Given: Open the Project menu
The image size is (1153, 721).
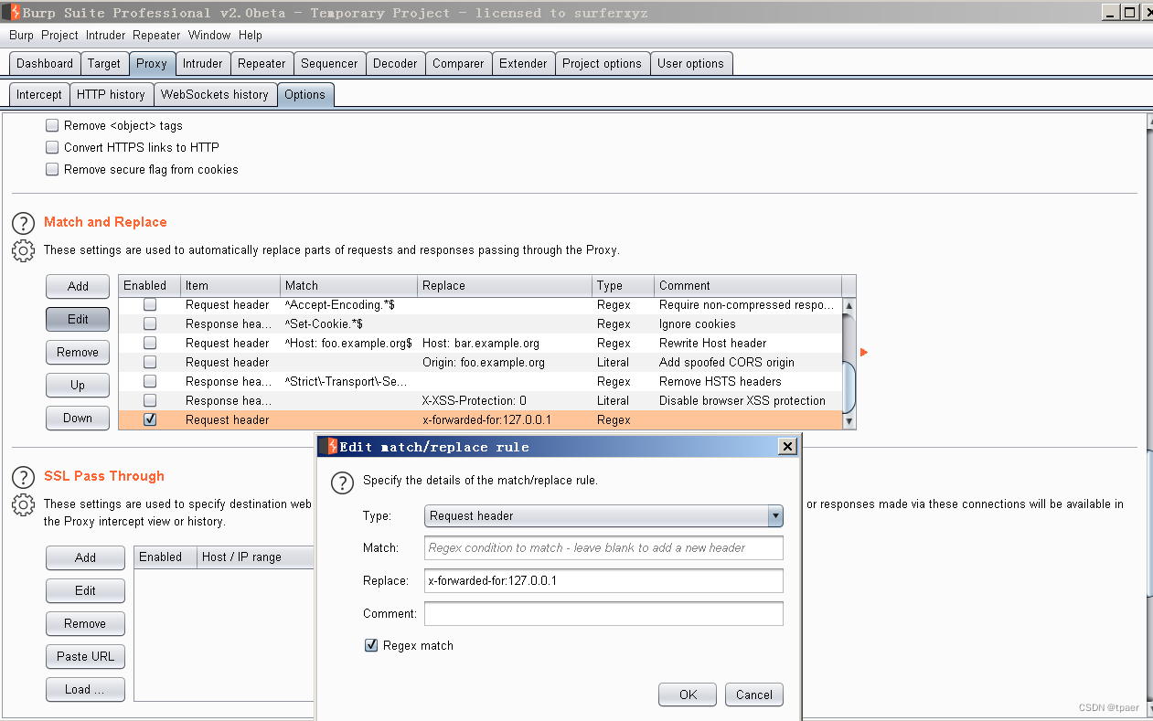Looking at the screenshot, I should pos(60,35).
